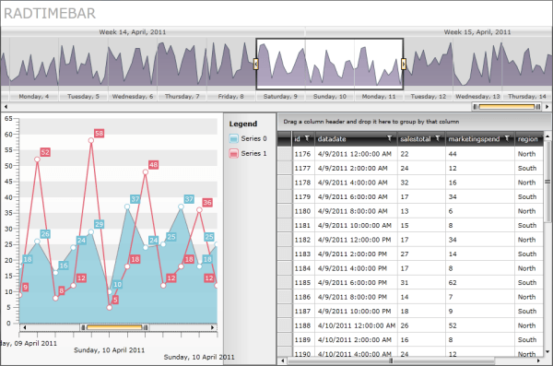
Task: Select the row selector for id 1185
Action: (x=285, y=282)
